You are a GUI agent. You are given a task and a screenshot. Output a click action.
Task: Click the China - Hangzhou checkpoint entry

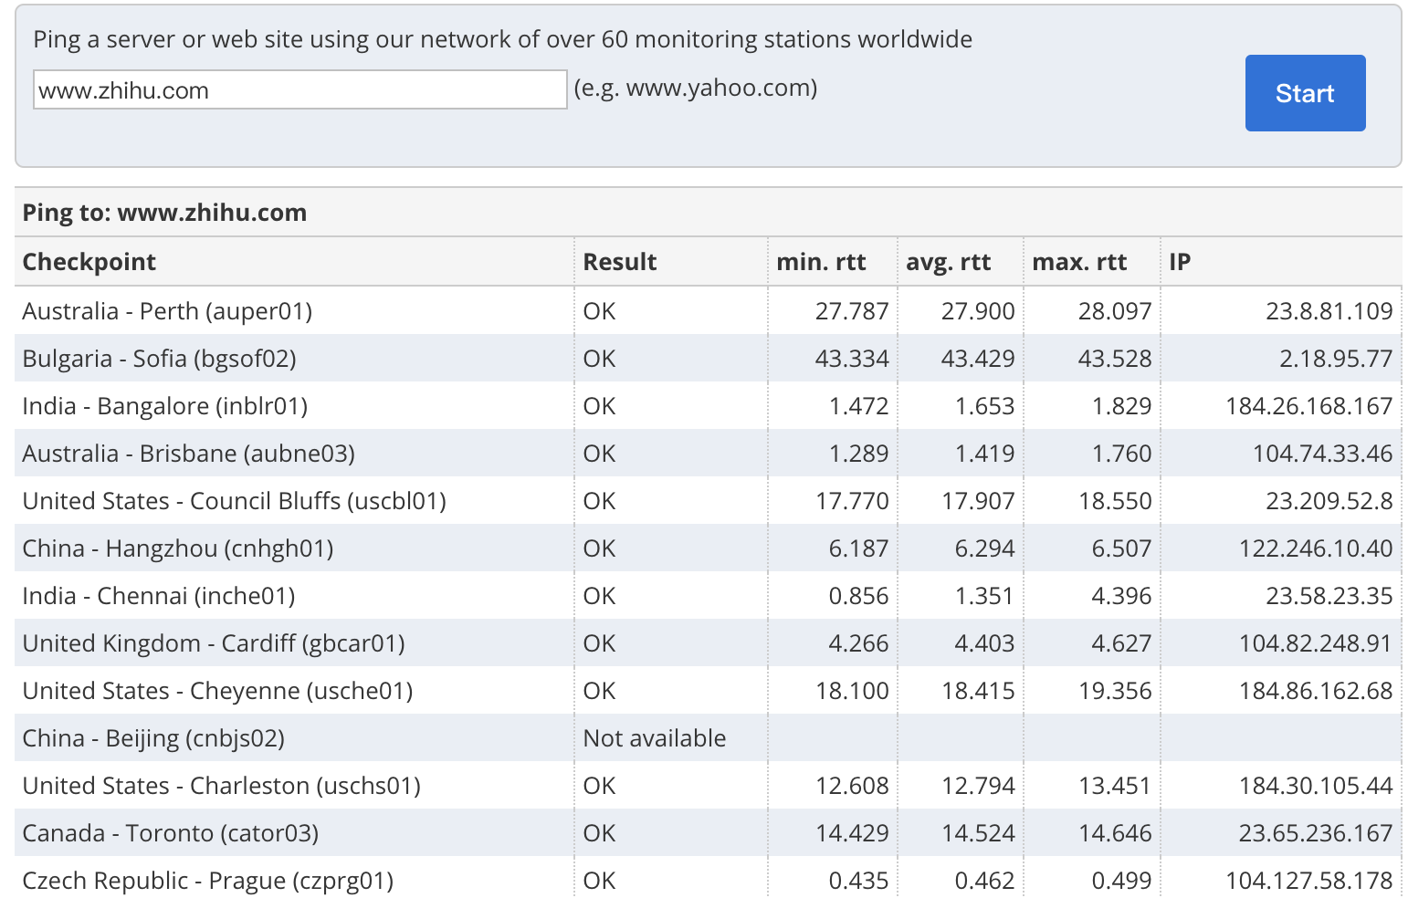[177, 548]
